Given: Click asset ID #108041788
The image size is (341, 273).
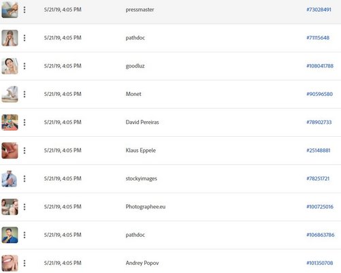Looking at the screenshot, I should tap(320, 66).
